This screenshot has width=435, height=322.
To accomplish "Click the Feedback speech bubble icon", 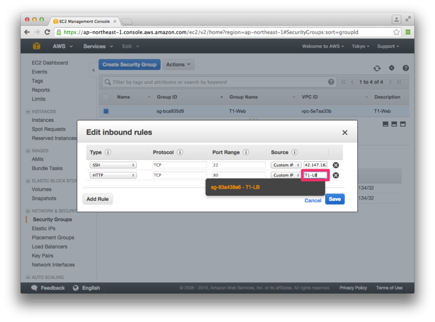I will (34, 288).
